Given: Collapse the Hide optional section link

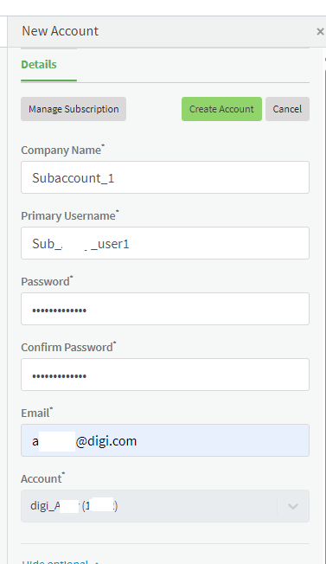Looking at the screenshot, I should (x=58, y=561).
